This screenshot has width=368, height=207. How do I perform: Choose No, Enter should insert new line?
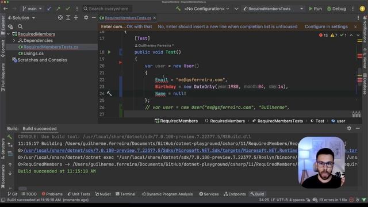tap(228, 26)
